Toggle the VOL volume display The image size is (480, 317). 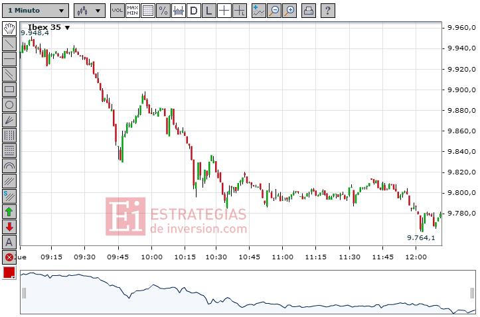click(x=117, y=11)
